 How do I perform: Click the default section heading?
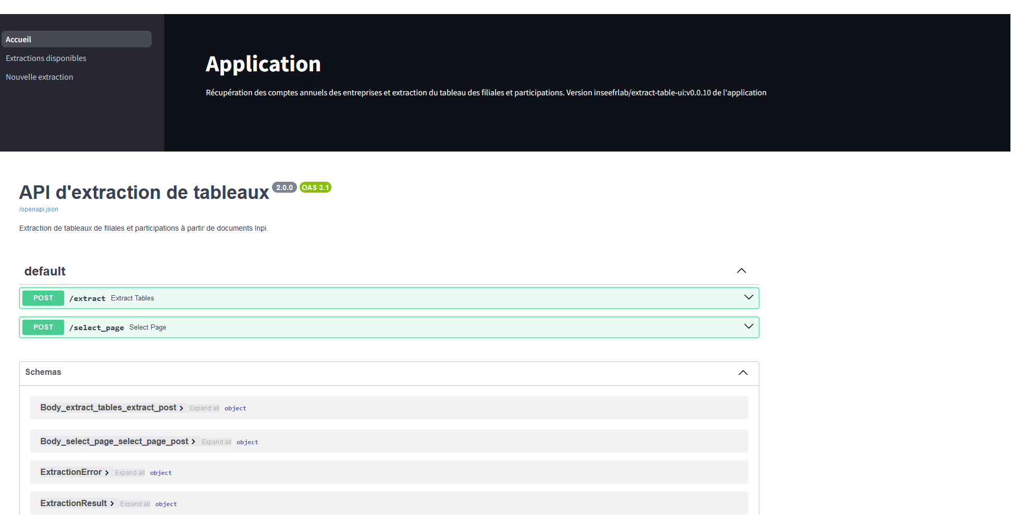[x=45, y=271]
